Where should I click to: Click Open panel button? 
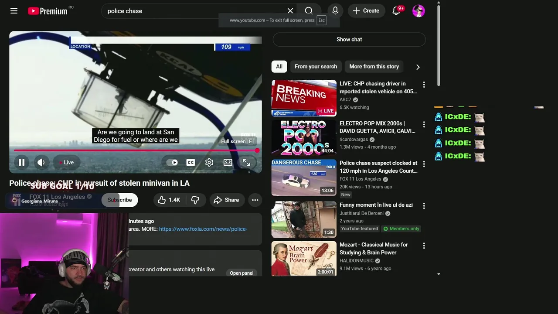point(242,273)
